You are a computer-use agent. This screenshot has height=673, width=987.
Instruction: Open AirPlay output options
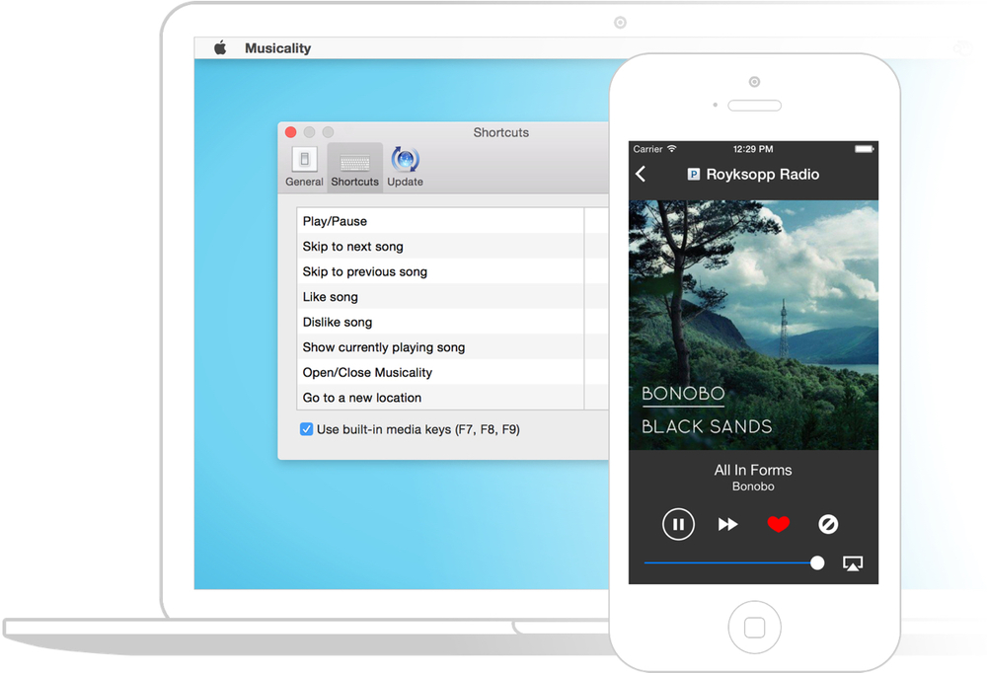(x=853, y=562)
